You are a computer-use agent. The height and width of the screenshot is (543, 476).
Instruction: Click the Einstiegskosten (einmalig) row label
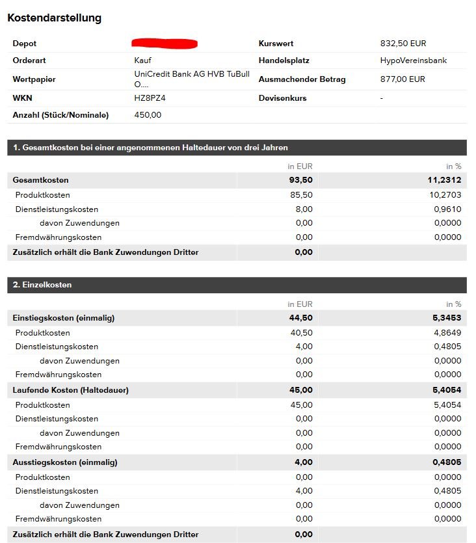pos(64,318)
